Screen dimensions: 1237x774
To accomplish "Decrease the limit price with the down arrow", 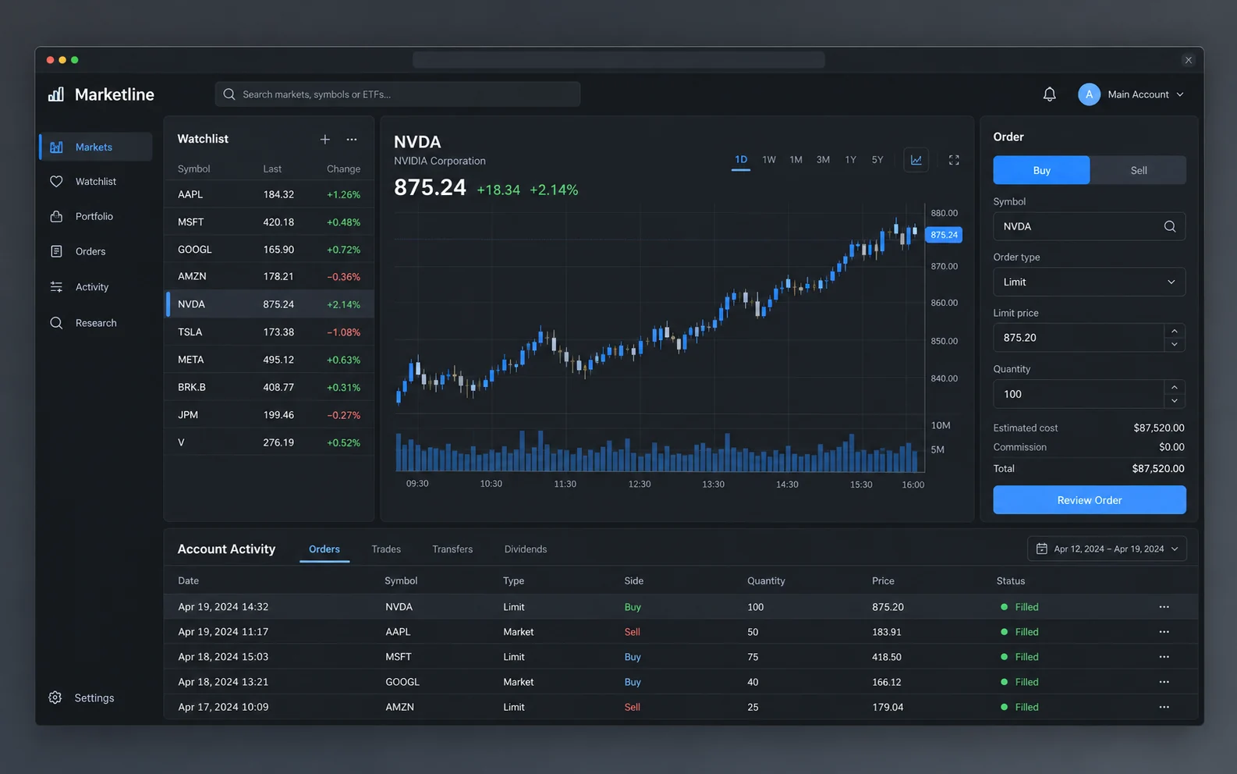I will tap(1175, 344).
